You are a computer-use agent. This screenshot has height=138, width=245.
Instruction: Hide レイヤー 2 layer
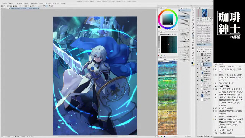coord(197,76)
